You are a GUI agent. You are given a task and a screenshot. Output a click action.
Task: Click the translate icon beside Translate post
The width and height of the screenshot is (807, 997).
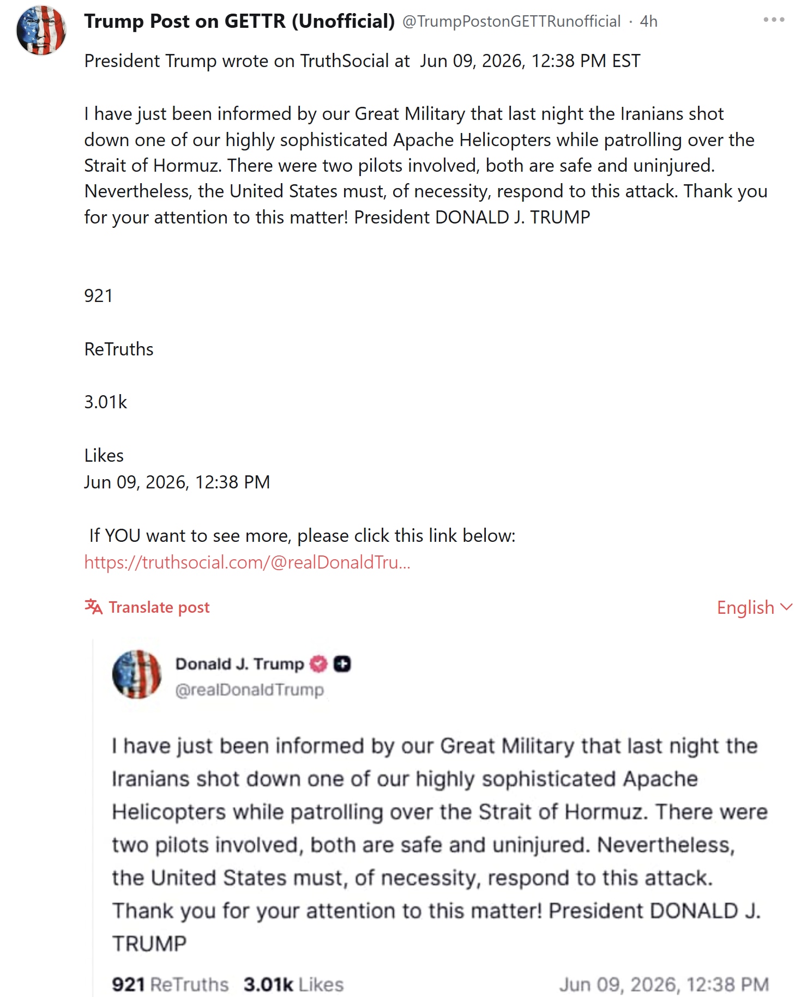tap(93, 607)
